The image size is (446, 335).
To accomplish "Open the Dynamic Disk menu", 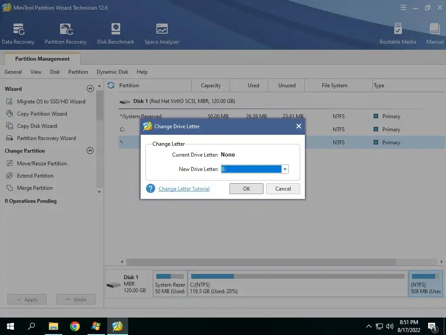I will click(112, 72).
